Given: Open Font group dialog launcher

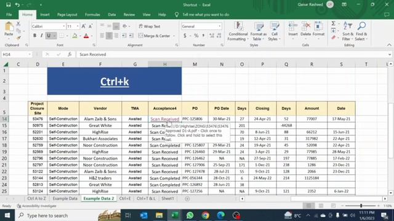Looking at the screenshot, I should (x=94, y=45).
